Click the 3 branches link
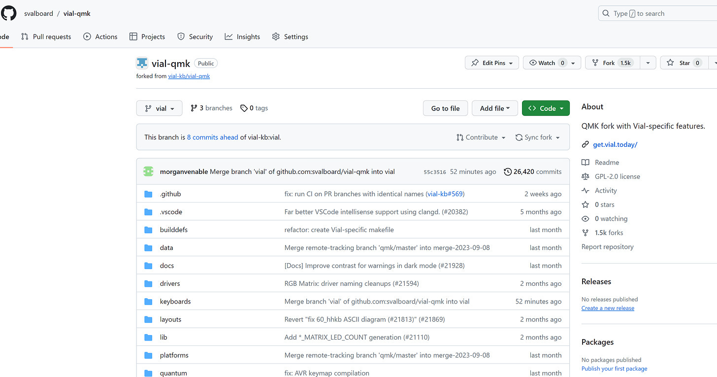 (211, 108)
